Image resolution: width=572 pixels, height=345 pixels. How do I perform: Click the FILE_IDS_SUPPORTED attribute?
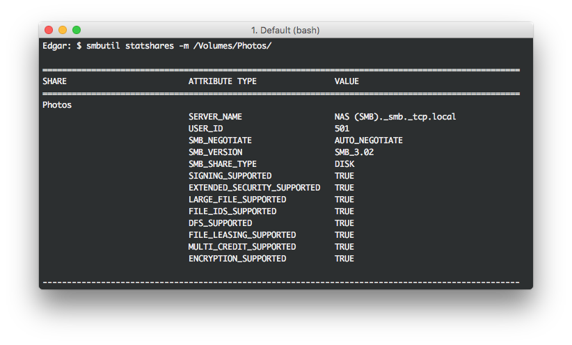click(x=232, y=211)
